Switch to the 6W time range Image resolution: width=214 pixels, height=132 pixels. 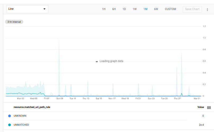tap(156, 9)
